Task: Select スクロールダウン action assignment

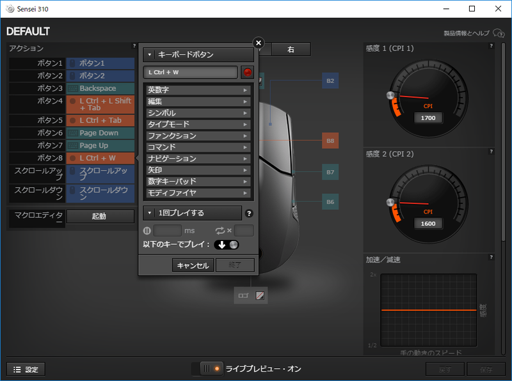Action: coord(100,194)
